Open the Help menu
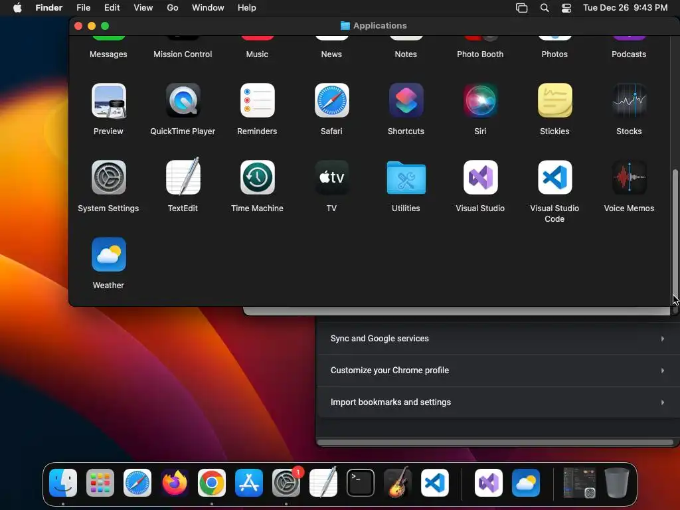 (247, 8)
